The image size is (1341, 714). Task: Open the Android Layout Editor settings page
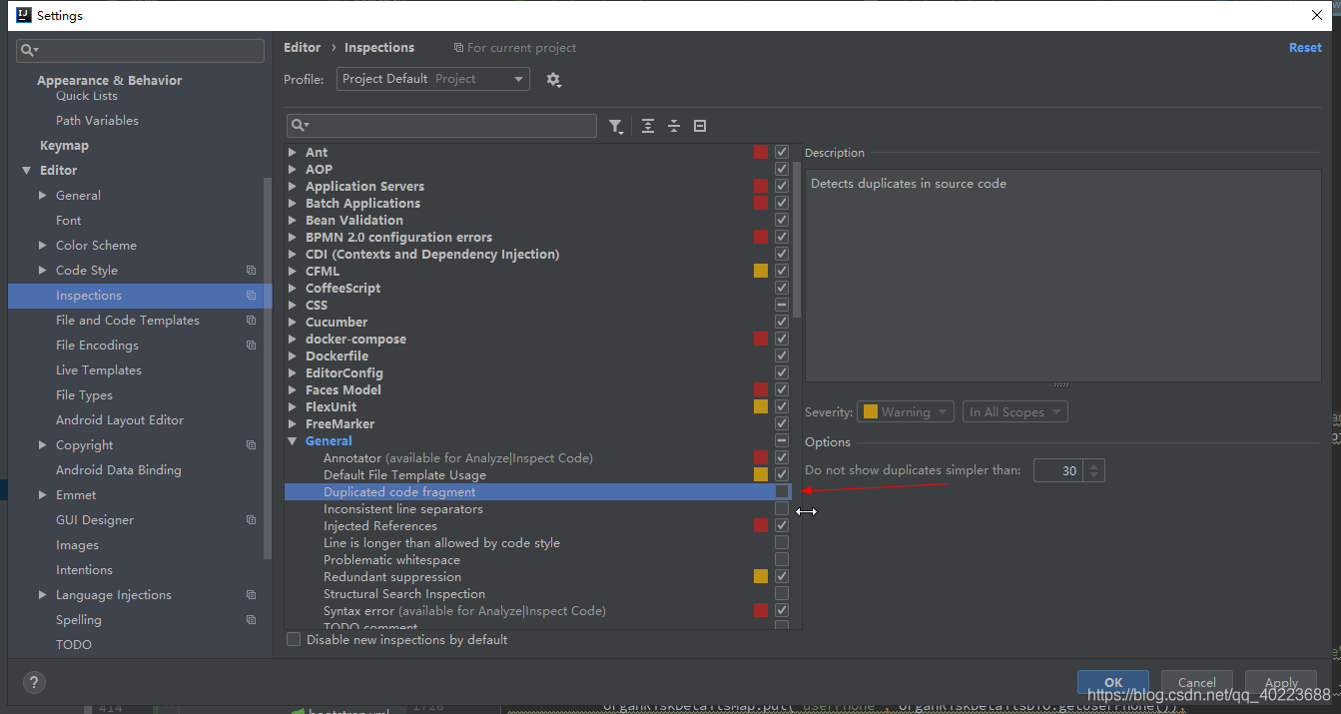[x=120, y=420]
